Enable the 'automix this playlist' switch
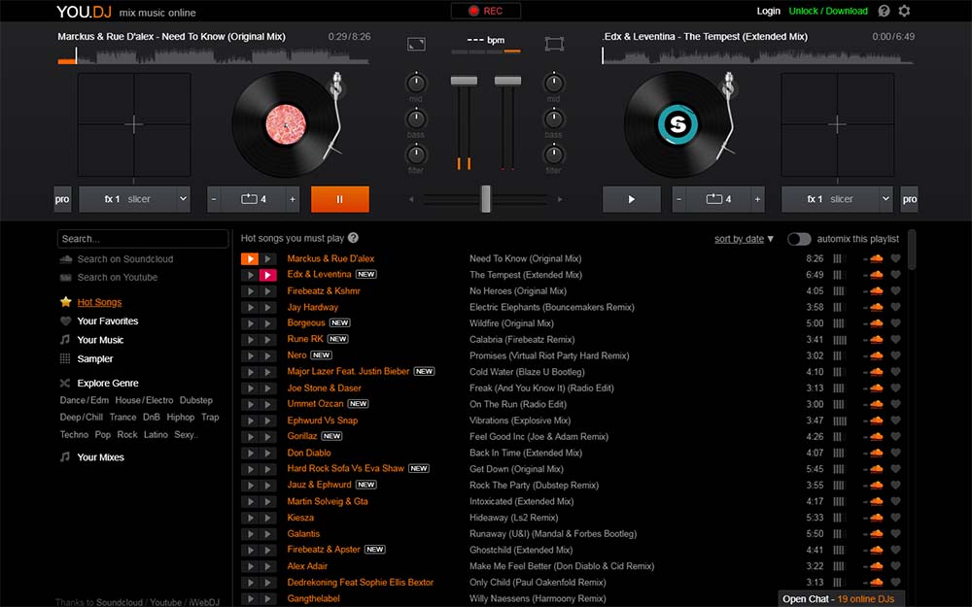This screenshot has width=972, height=607. pos(799,239)
